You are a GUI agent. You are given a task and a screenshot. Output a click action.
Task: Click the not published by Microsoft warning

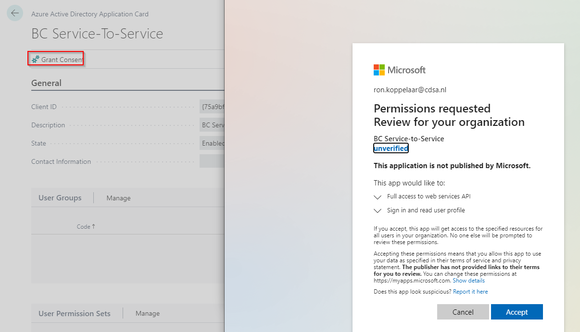[452, 166]
